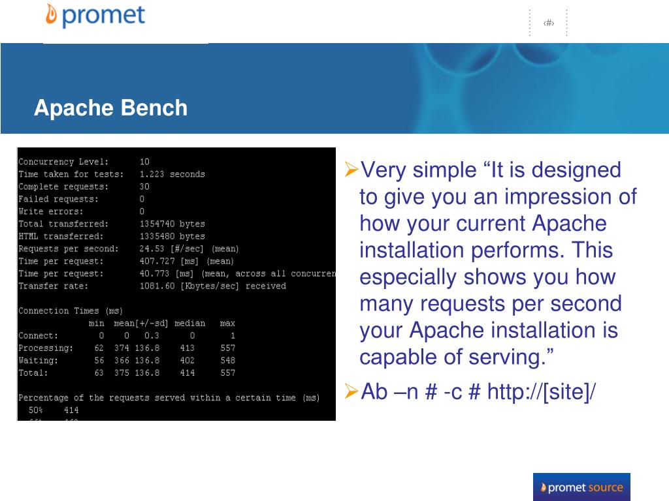Click the '407.727 [ms] (mean)' value
This screenshot has height=501, width=669.
[x=187, y=261]
